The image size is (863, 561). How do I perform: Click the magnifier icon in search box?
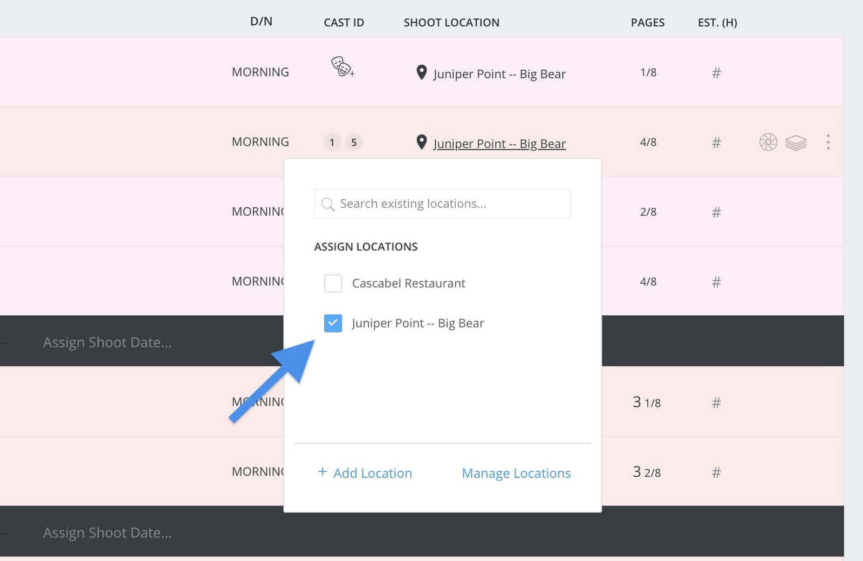[x=327, y=204]
